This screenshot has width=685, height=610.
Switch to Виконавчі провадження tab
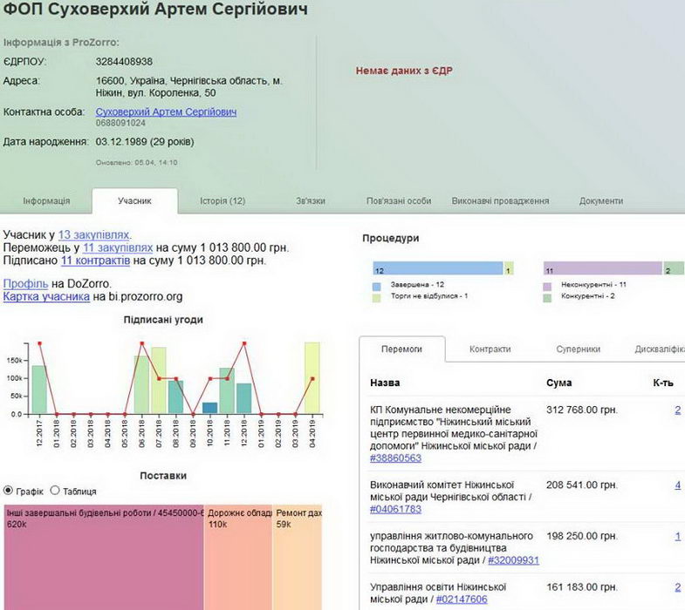tap(500, 201)
